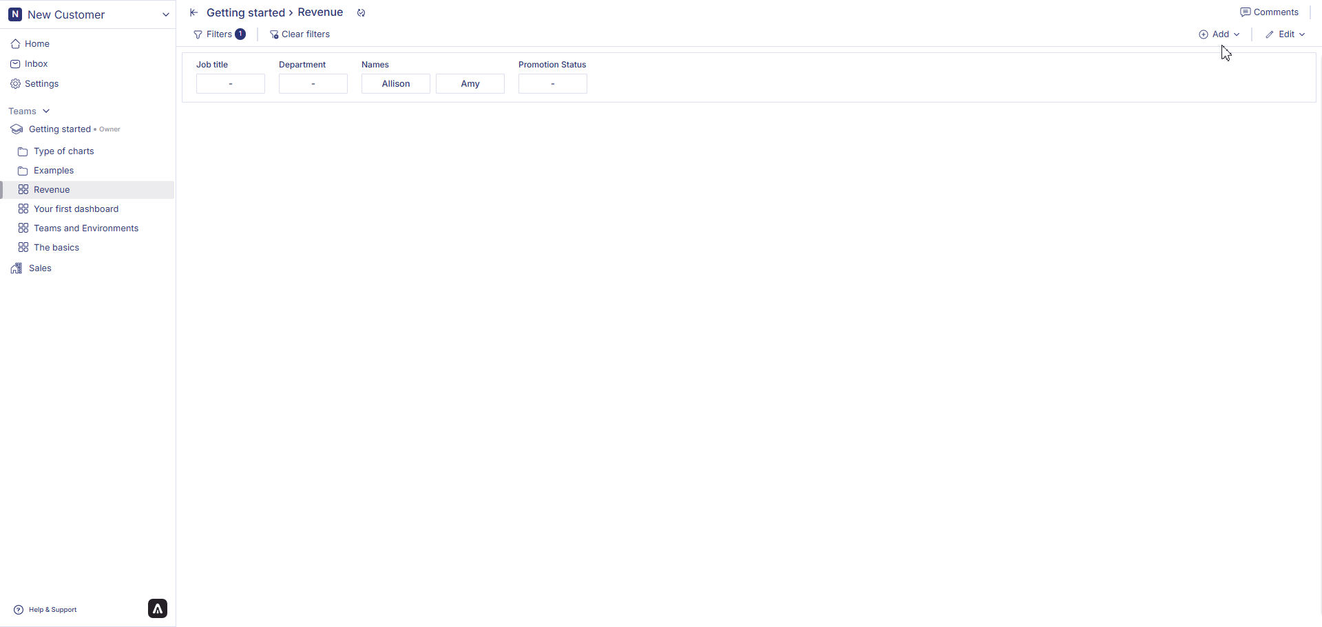Open the Comments panel
The width and height of the screenshot is (1322, 627).
[1269, 12]
